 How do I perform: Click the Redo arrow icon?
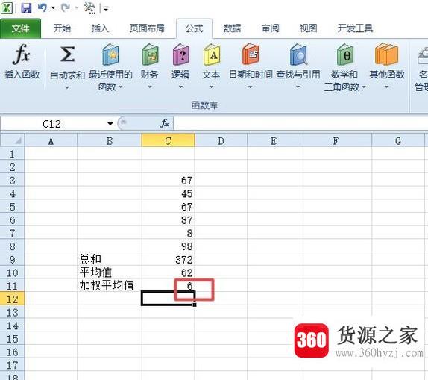(66, 8)
